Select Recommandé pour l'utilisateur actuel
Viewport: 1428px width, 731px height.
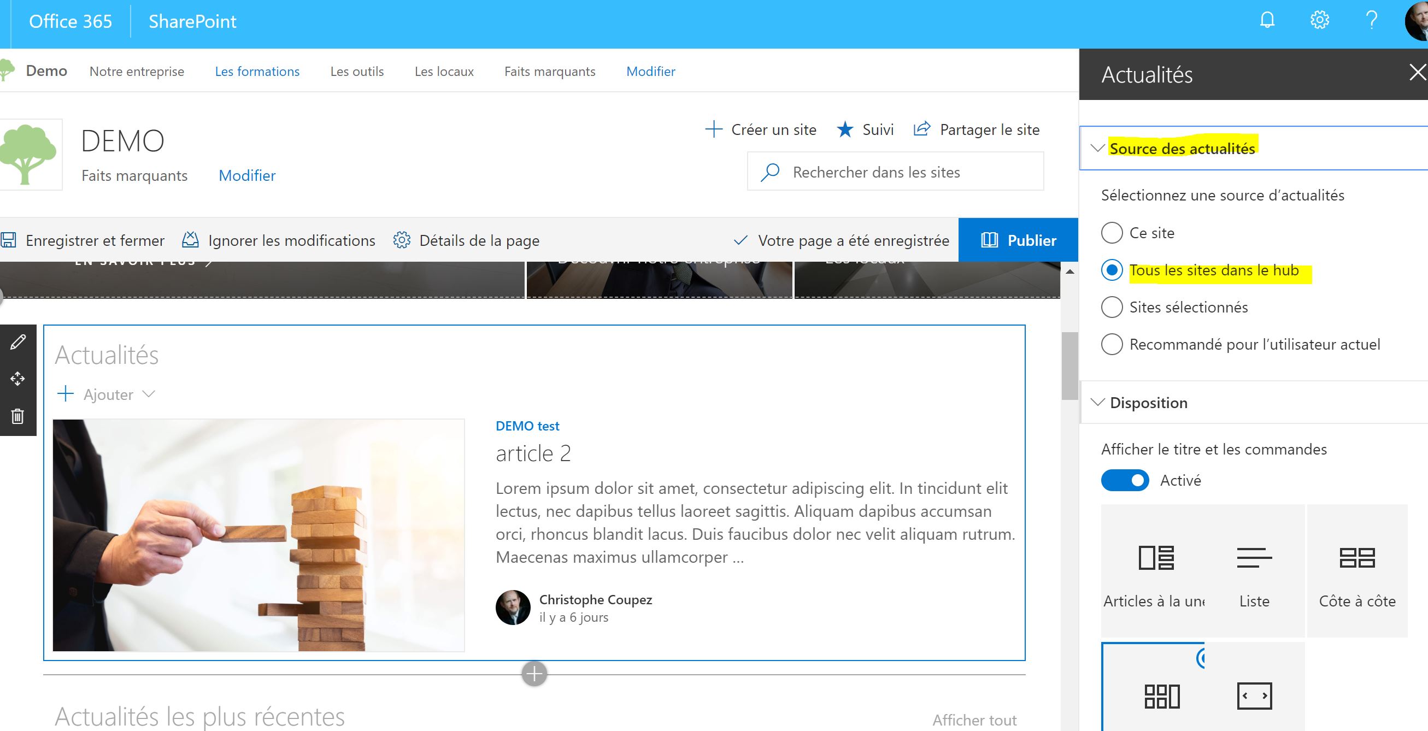pyautogui.click(x=1112, y=344)
